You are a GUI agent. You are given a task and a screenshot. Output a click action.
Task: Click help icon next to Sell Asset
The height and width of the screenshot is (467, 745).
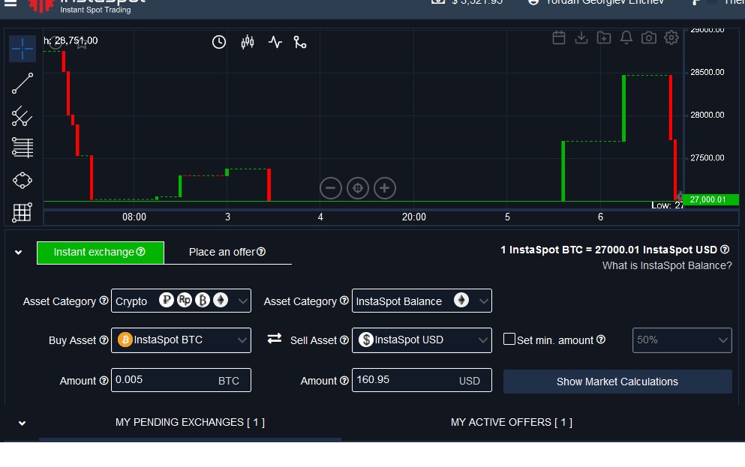pos(344,340)
